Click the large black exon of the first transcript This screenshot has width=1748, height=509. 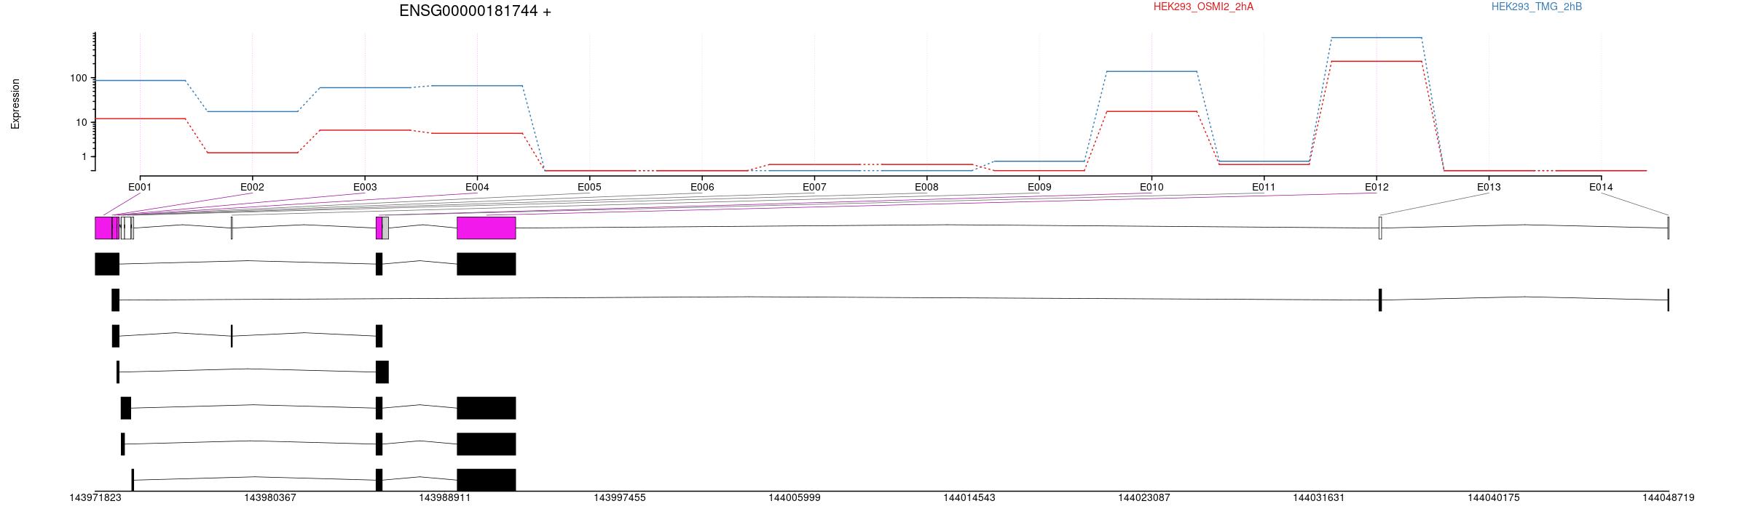487,264
